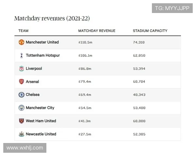
Task: Select Arsenal's £79.4m revenue cell
Action: coord(85,82)
